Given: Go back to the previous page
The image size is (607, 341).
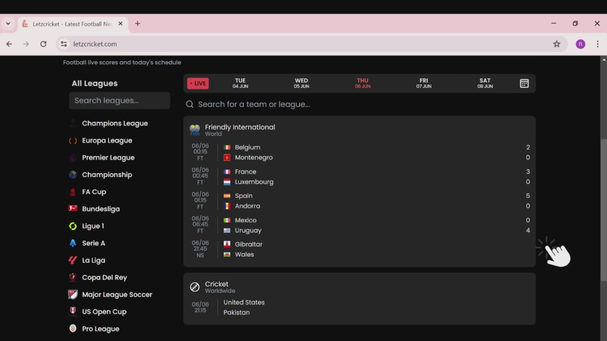Looking at the screenshot, I should (9, 44).
